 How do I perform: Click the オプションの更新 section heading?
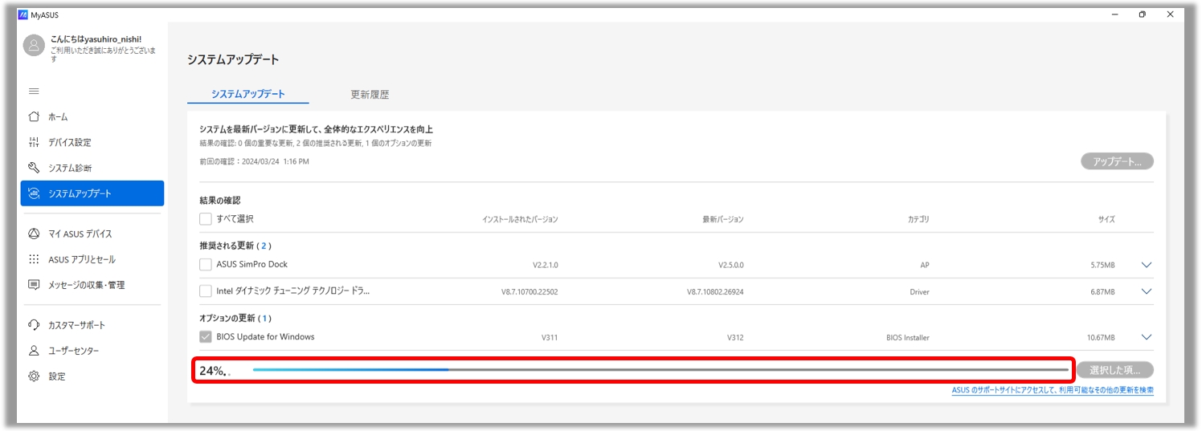click(235, 319)
